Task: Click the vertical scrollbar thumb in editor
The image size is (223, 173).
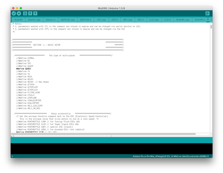Action: [x=211, y=27]
